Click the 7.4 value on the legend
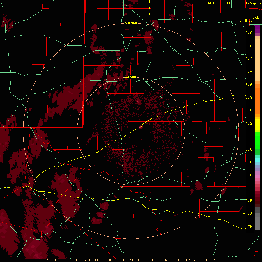Image resolution: width=262 pixels, height=262 pixels. coord(249,72)
